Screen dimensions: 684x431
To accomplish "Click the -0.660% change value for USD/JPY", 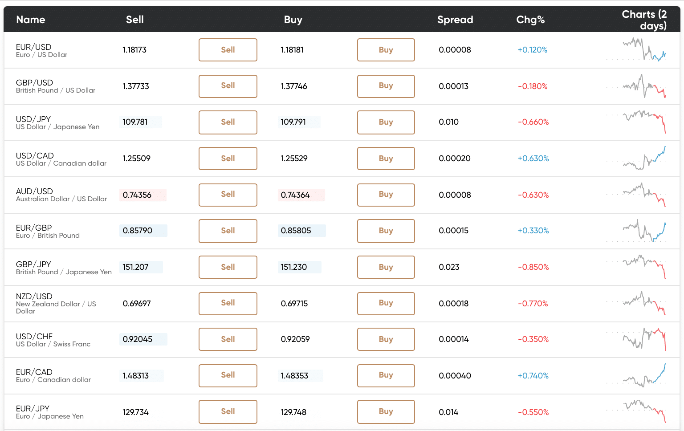I will point(533,122).
